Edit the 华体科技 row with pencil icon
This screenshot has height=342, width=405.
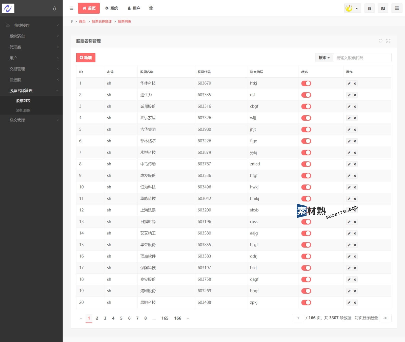point(349,83)
